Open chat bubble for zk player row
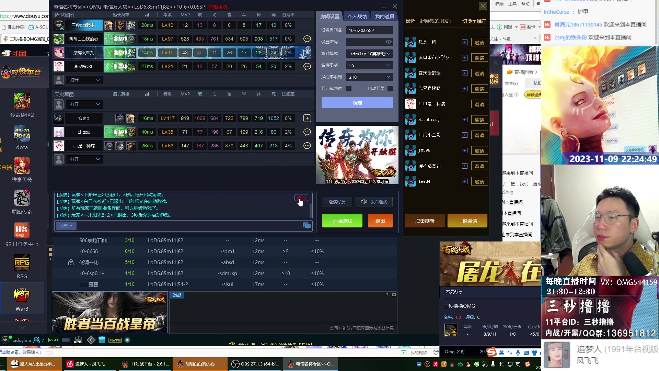This screenshot has height=371, width=659. tap(307, 132)
